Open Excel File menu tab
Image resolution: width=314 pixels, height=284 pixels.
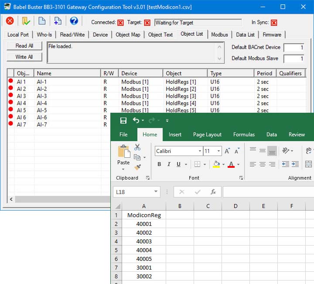[x=123, y=135]
